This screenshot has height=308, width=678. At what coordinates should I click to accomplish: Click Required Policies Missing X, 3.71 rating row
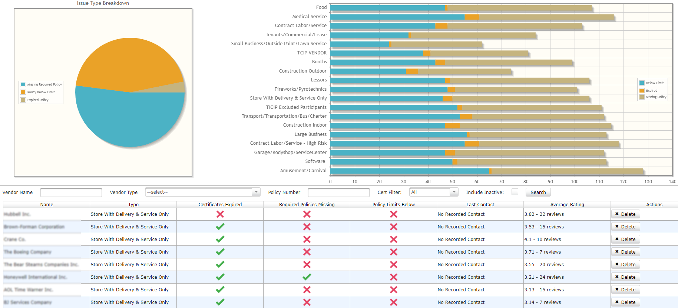307,252
